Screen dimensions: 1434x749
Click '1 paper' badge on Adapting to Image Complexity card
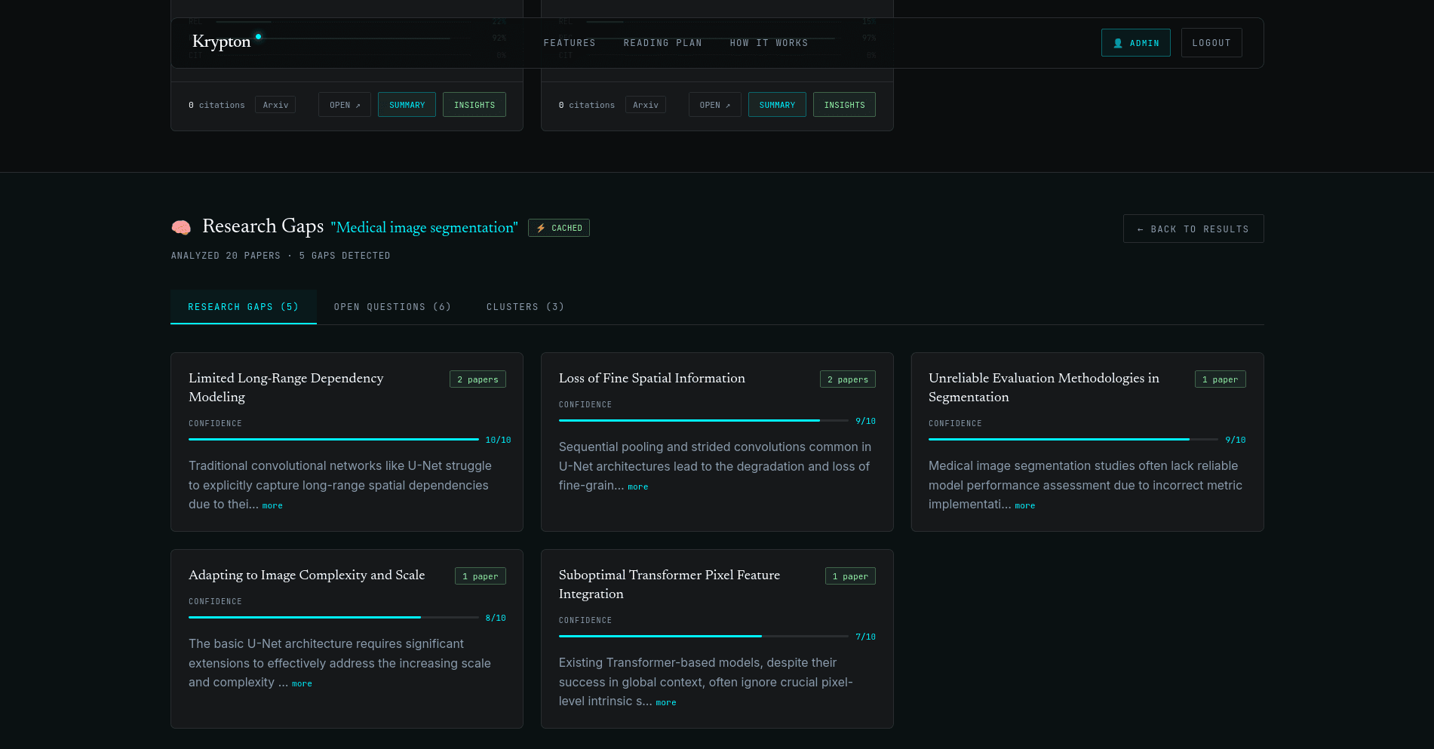coord(480,576)
